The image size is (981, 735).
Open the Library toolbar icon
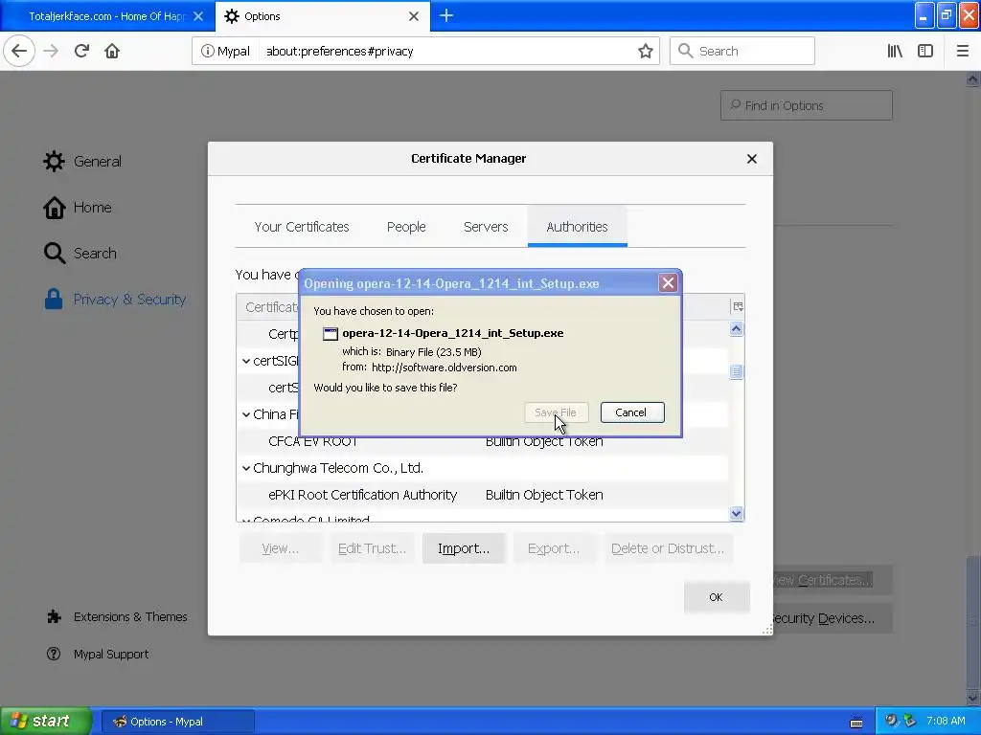coord(895,51)
